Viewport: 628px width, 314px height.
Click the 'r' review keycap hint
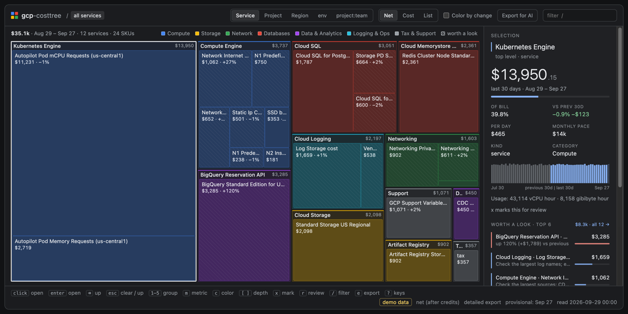click(x=303, y=293)
